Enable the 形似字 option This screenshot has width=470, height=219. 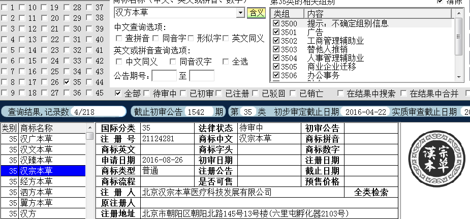191,38
